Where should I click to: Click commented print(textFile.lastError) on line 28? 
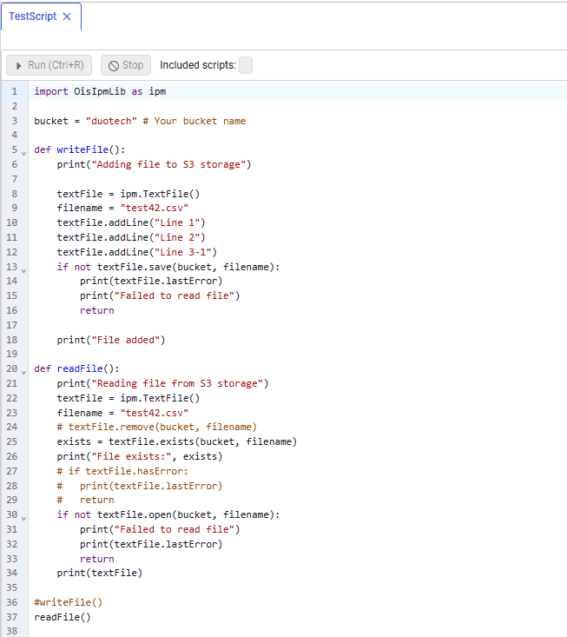(x=140, y=486)
